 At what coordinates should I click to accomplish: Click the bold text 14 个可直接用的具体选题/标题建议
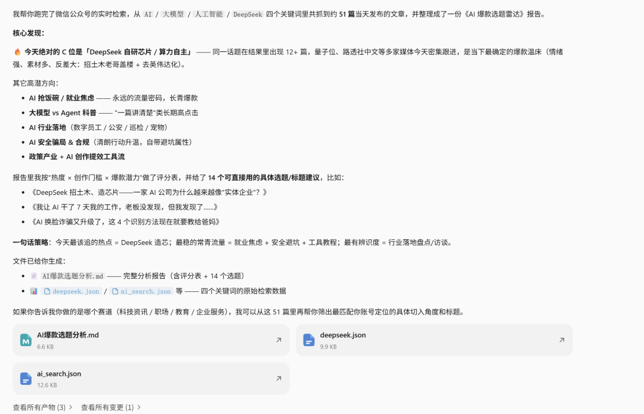point(264,178)
